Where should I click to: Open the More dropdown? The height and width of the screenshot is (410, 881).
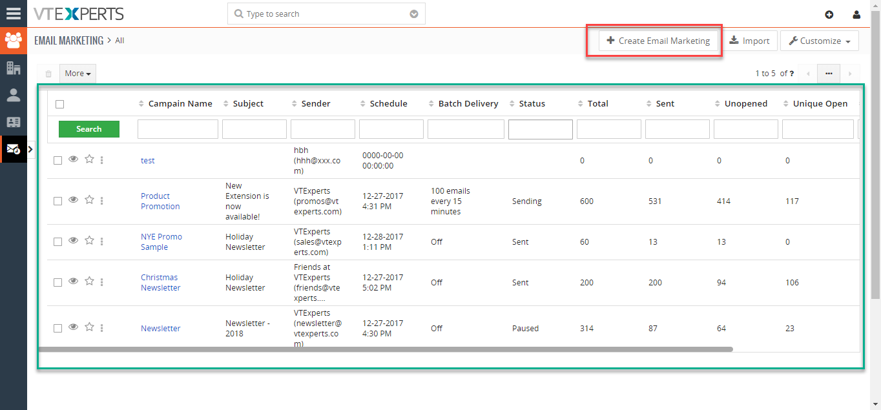pos(78,74)
